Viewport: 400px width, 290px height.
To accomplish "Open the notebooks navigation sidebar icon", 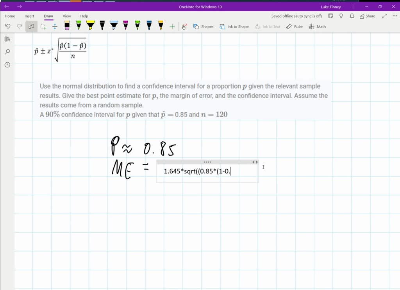I will point(7,39).
